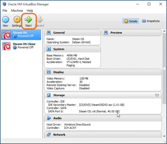Open the File menu
The width and height of the screenshot is (167, 144).
click(5, 11)
